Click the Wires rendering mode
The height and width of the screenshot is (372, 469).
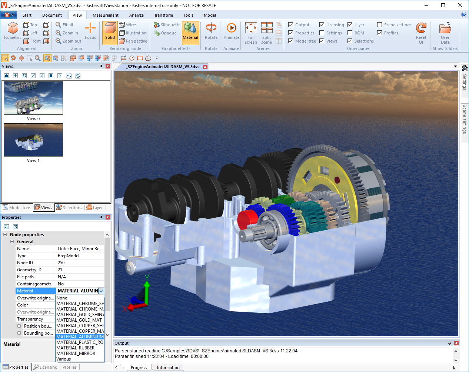pyautogui.click(x=128, y=25)
